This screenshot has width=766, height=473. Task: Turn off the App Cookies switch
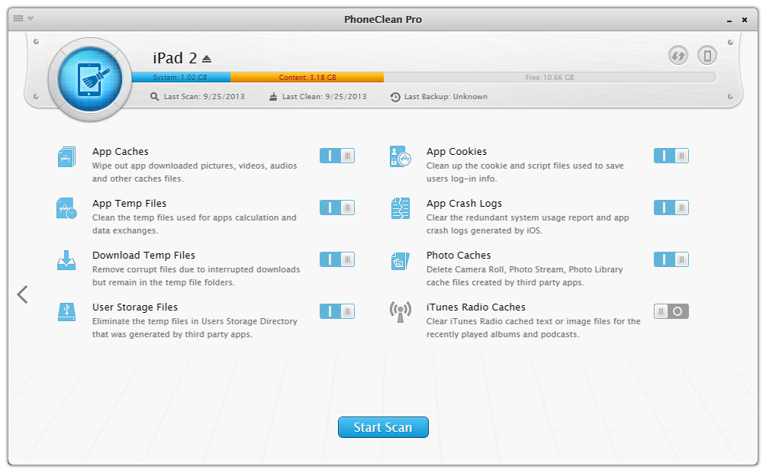pos(671,156)
